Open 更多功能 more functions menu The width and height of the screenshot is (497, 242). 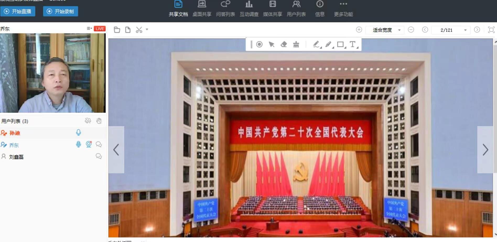click(x=343, y=9)
